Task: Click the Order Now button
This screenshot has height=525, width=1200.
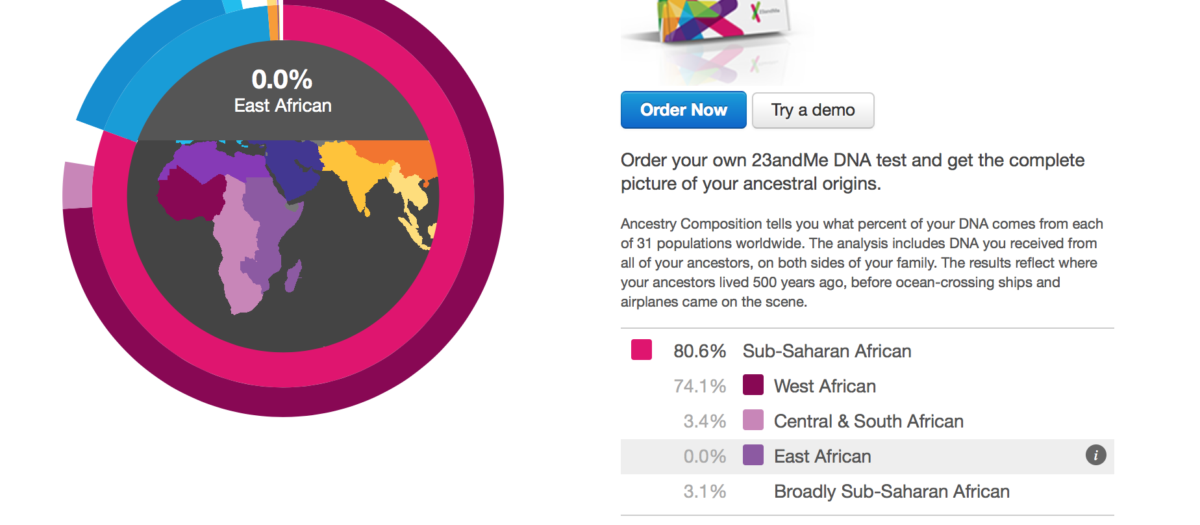Action: coord(683,110)
